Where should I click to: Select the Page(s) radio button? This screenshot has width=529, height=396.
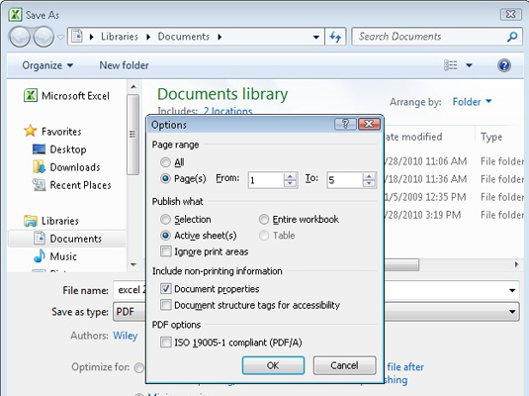(165, 178)
